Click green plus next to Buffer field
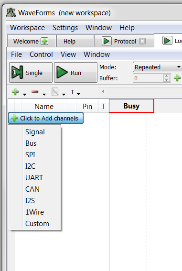Viewport: 182px width, 271px height. click(x=177, y=78)
